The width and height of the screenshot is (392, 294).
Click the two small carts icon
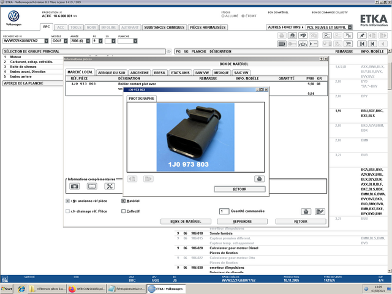point(348,36)
